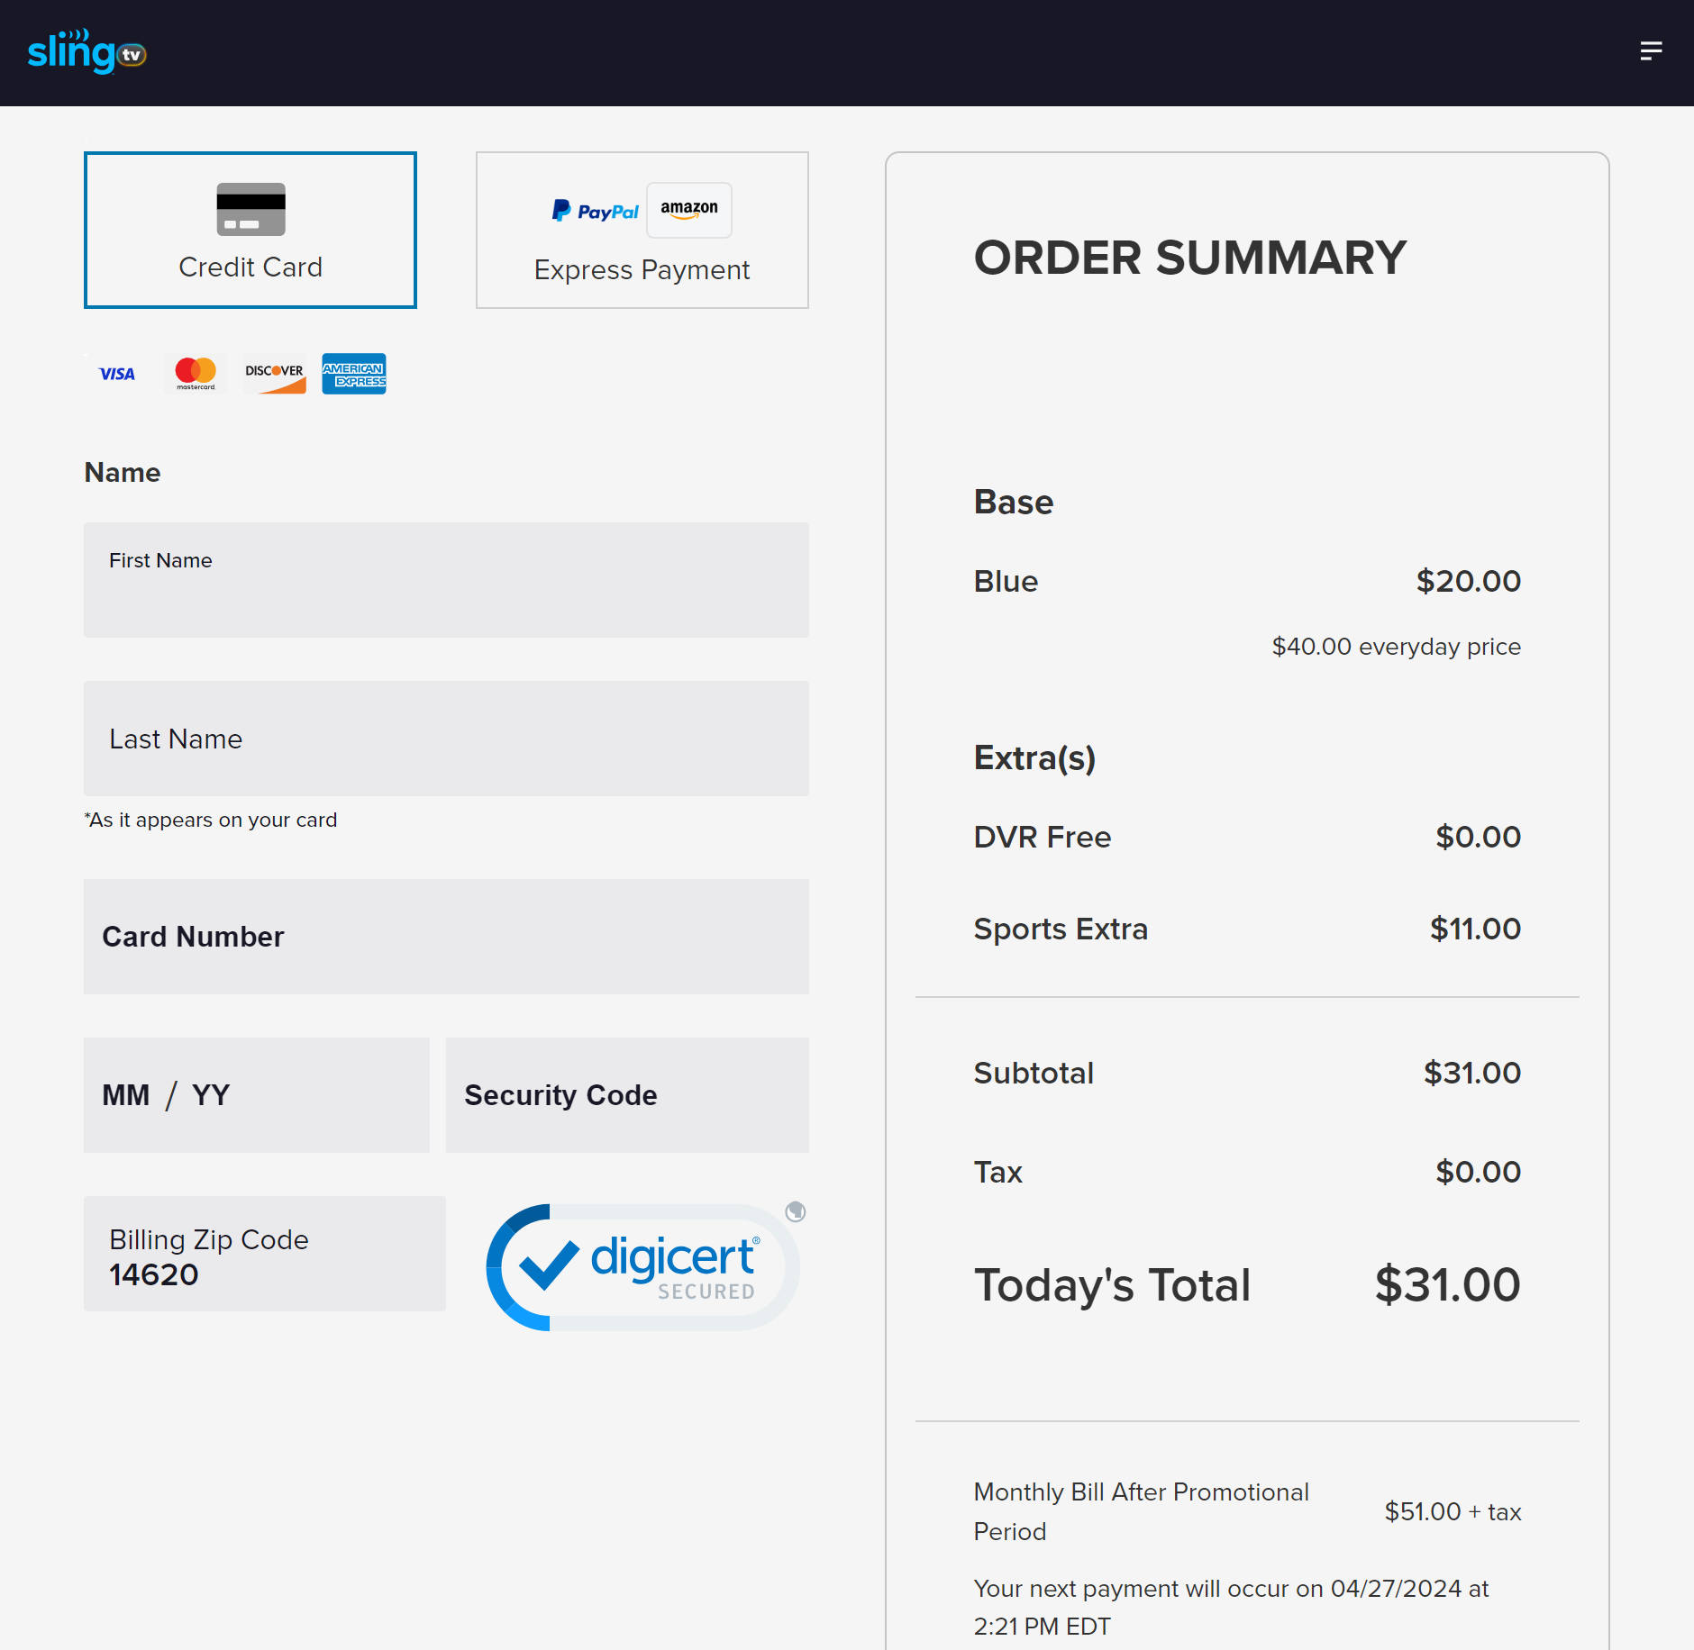Click the next payment date notice
This screenshot has width=1694, height=1650.
[1232, 1607]
